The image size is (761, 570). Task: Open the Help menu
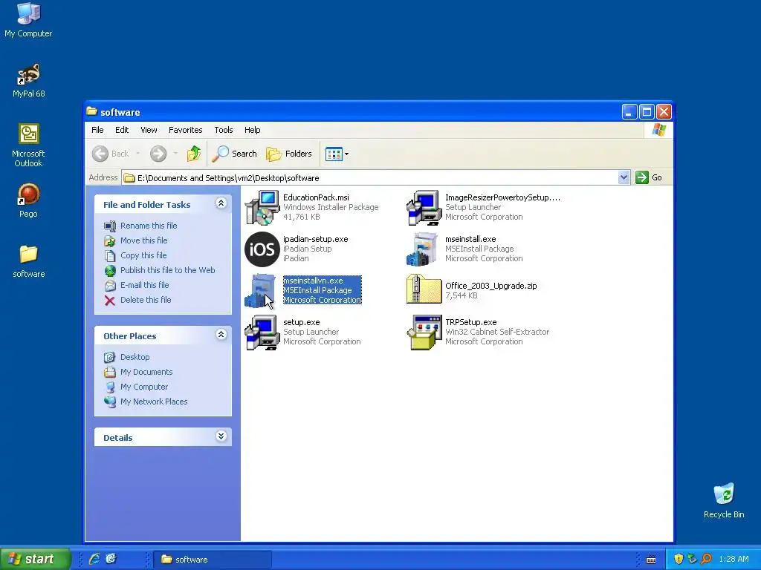253,130
